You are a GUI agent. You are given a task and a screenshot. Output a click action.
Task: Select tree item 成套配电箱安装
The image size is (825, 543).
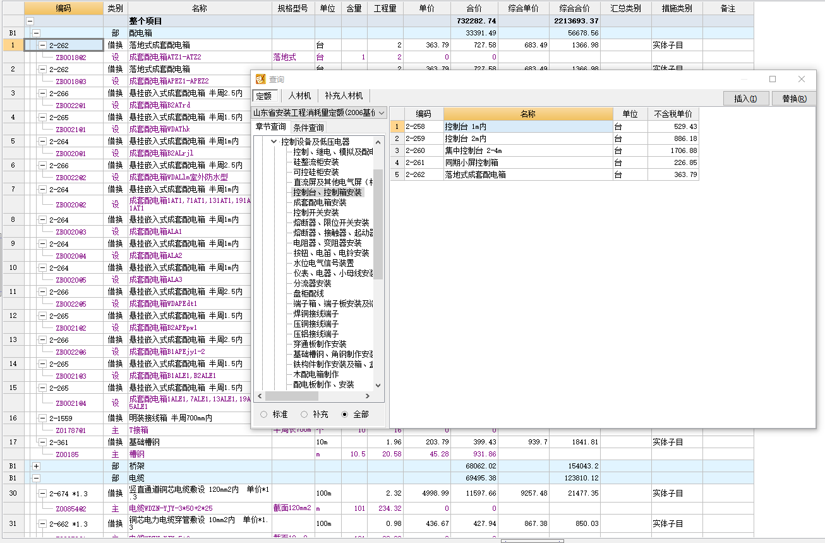(320, 202)
